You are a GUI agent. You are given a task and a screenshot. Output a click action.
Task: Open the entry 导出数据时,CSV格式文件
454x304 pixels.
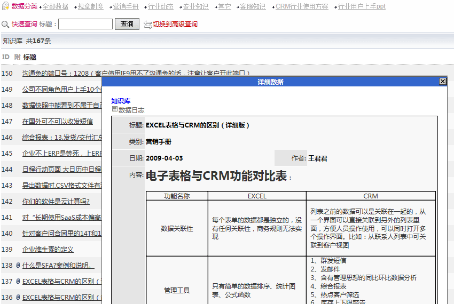(61, 186)
